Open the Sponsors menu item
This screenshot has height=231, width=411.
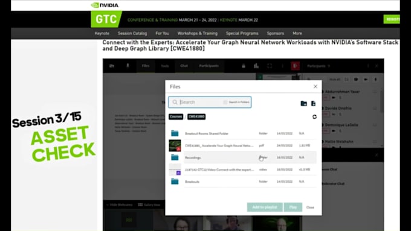[276, 33]
